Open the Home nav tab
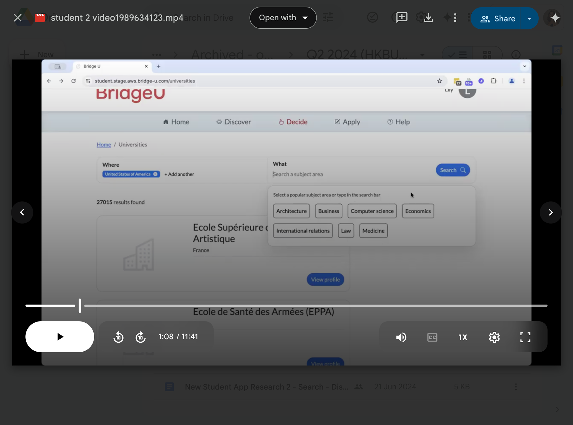 coord(176,122)
